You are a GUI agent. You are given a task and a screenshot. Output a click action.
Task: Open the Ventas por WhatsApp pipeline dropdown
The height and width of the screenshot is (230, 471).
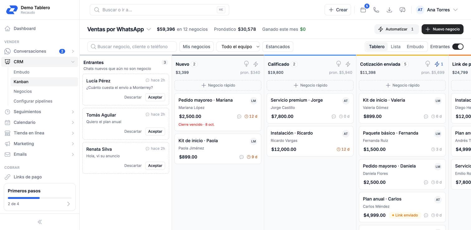click(119, 29)
